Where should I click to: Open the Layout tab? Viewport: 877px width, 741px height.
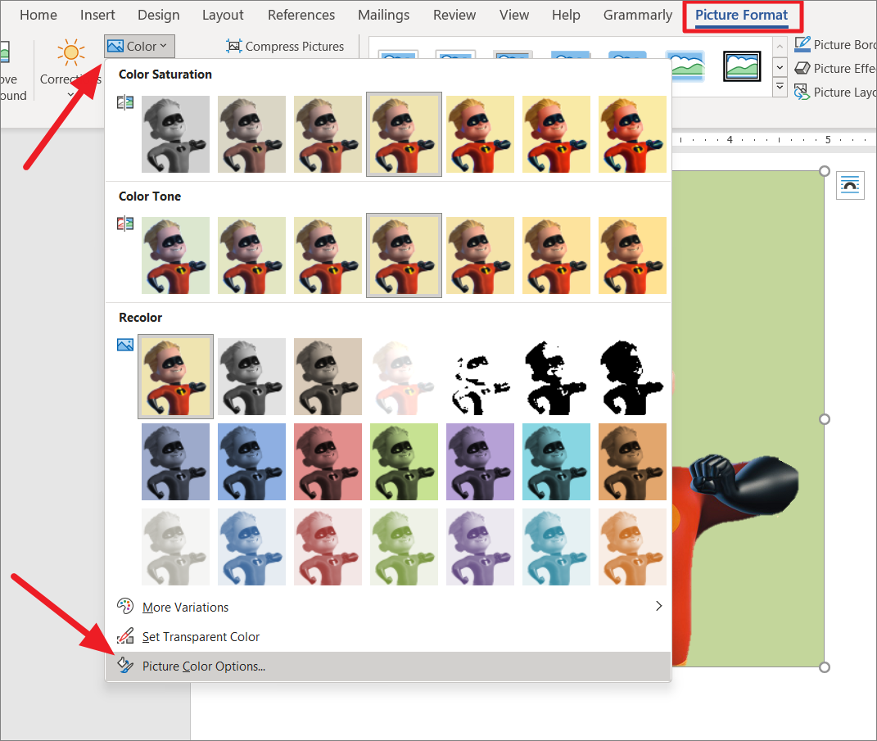(223, 15)
